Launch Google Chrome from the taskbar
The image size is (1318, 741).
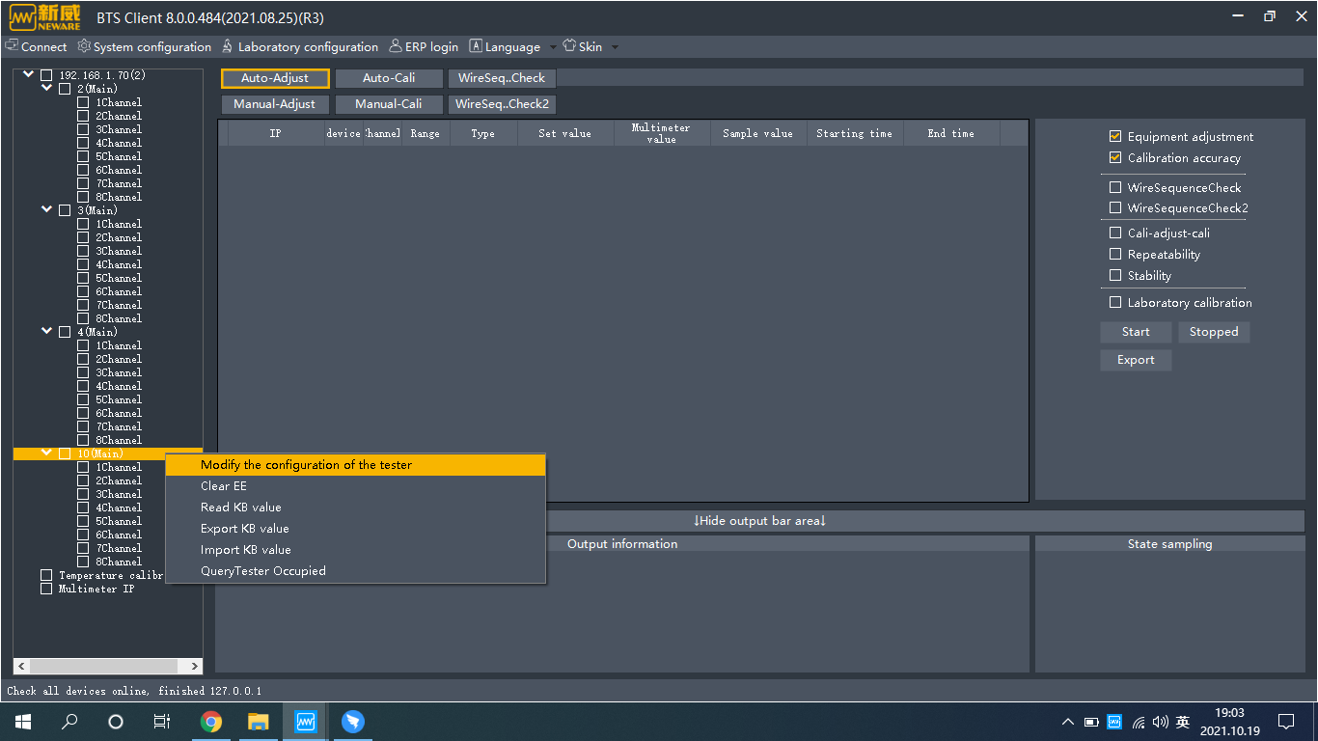[x=211, y=722]
